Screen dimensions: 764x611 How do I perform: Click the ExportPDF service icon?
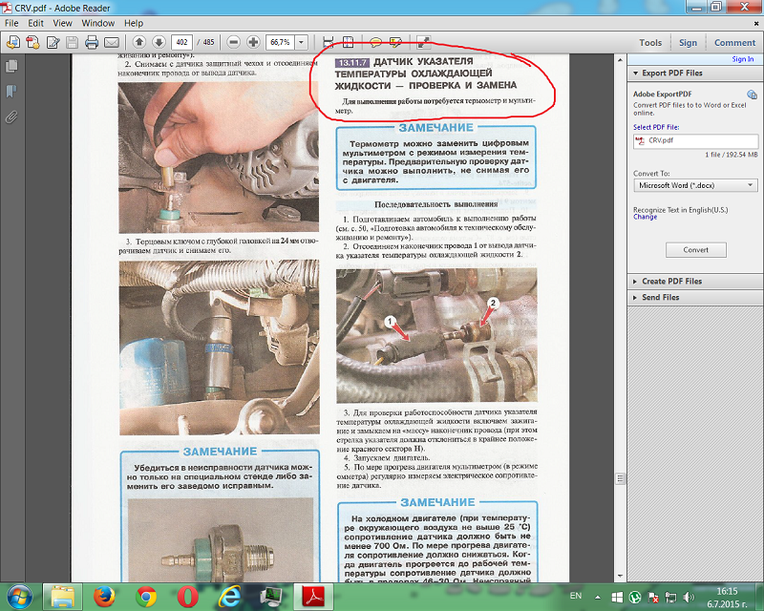[x=752, y=95]
